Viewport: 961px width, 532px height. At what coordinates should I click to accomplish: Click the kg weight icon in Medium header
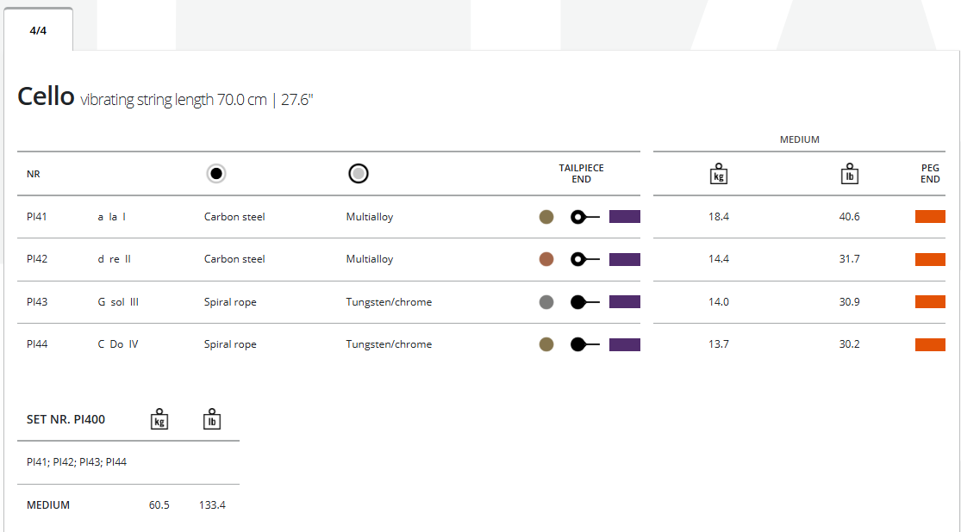pyautogui.click(x=718, y=174)
